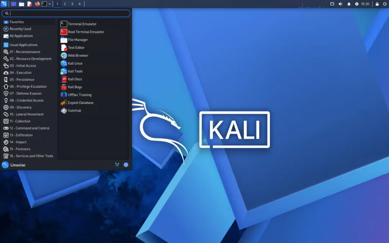The image size is (389, 243).
Task: Open the VulnHub entry
Action: (x=94, y=111)
